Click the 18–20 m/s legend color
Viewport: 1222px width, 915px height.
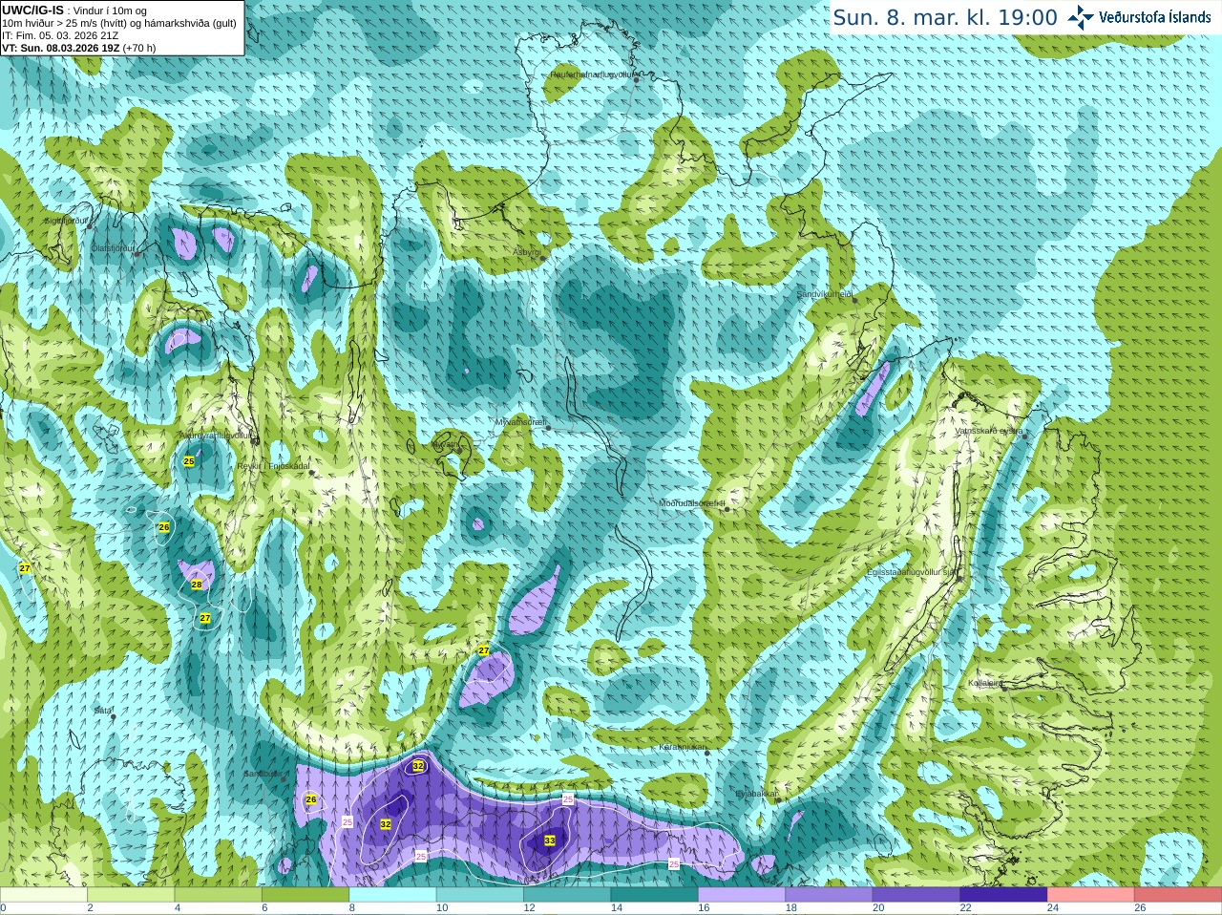(x=829, y=895)
